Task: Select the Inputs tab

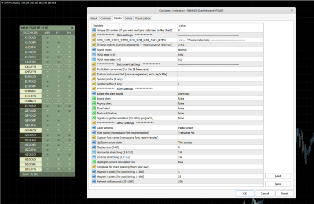Action: point(118,18)
